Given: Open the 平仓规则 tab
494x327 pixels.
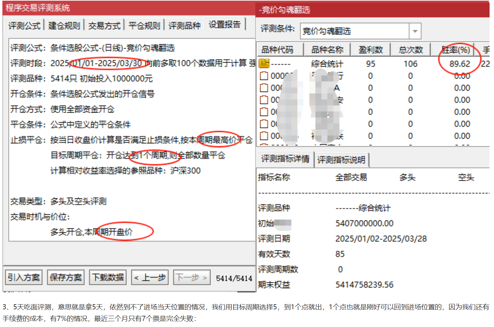Looking at the screenshot, I should click(x=144, y=24).
